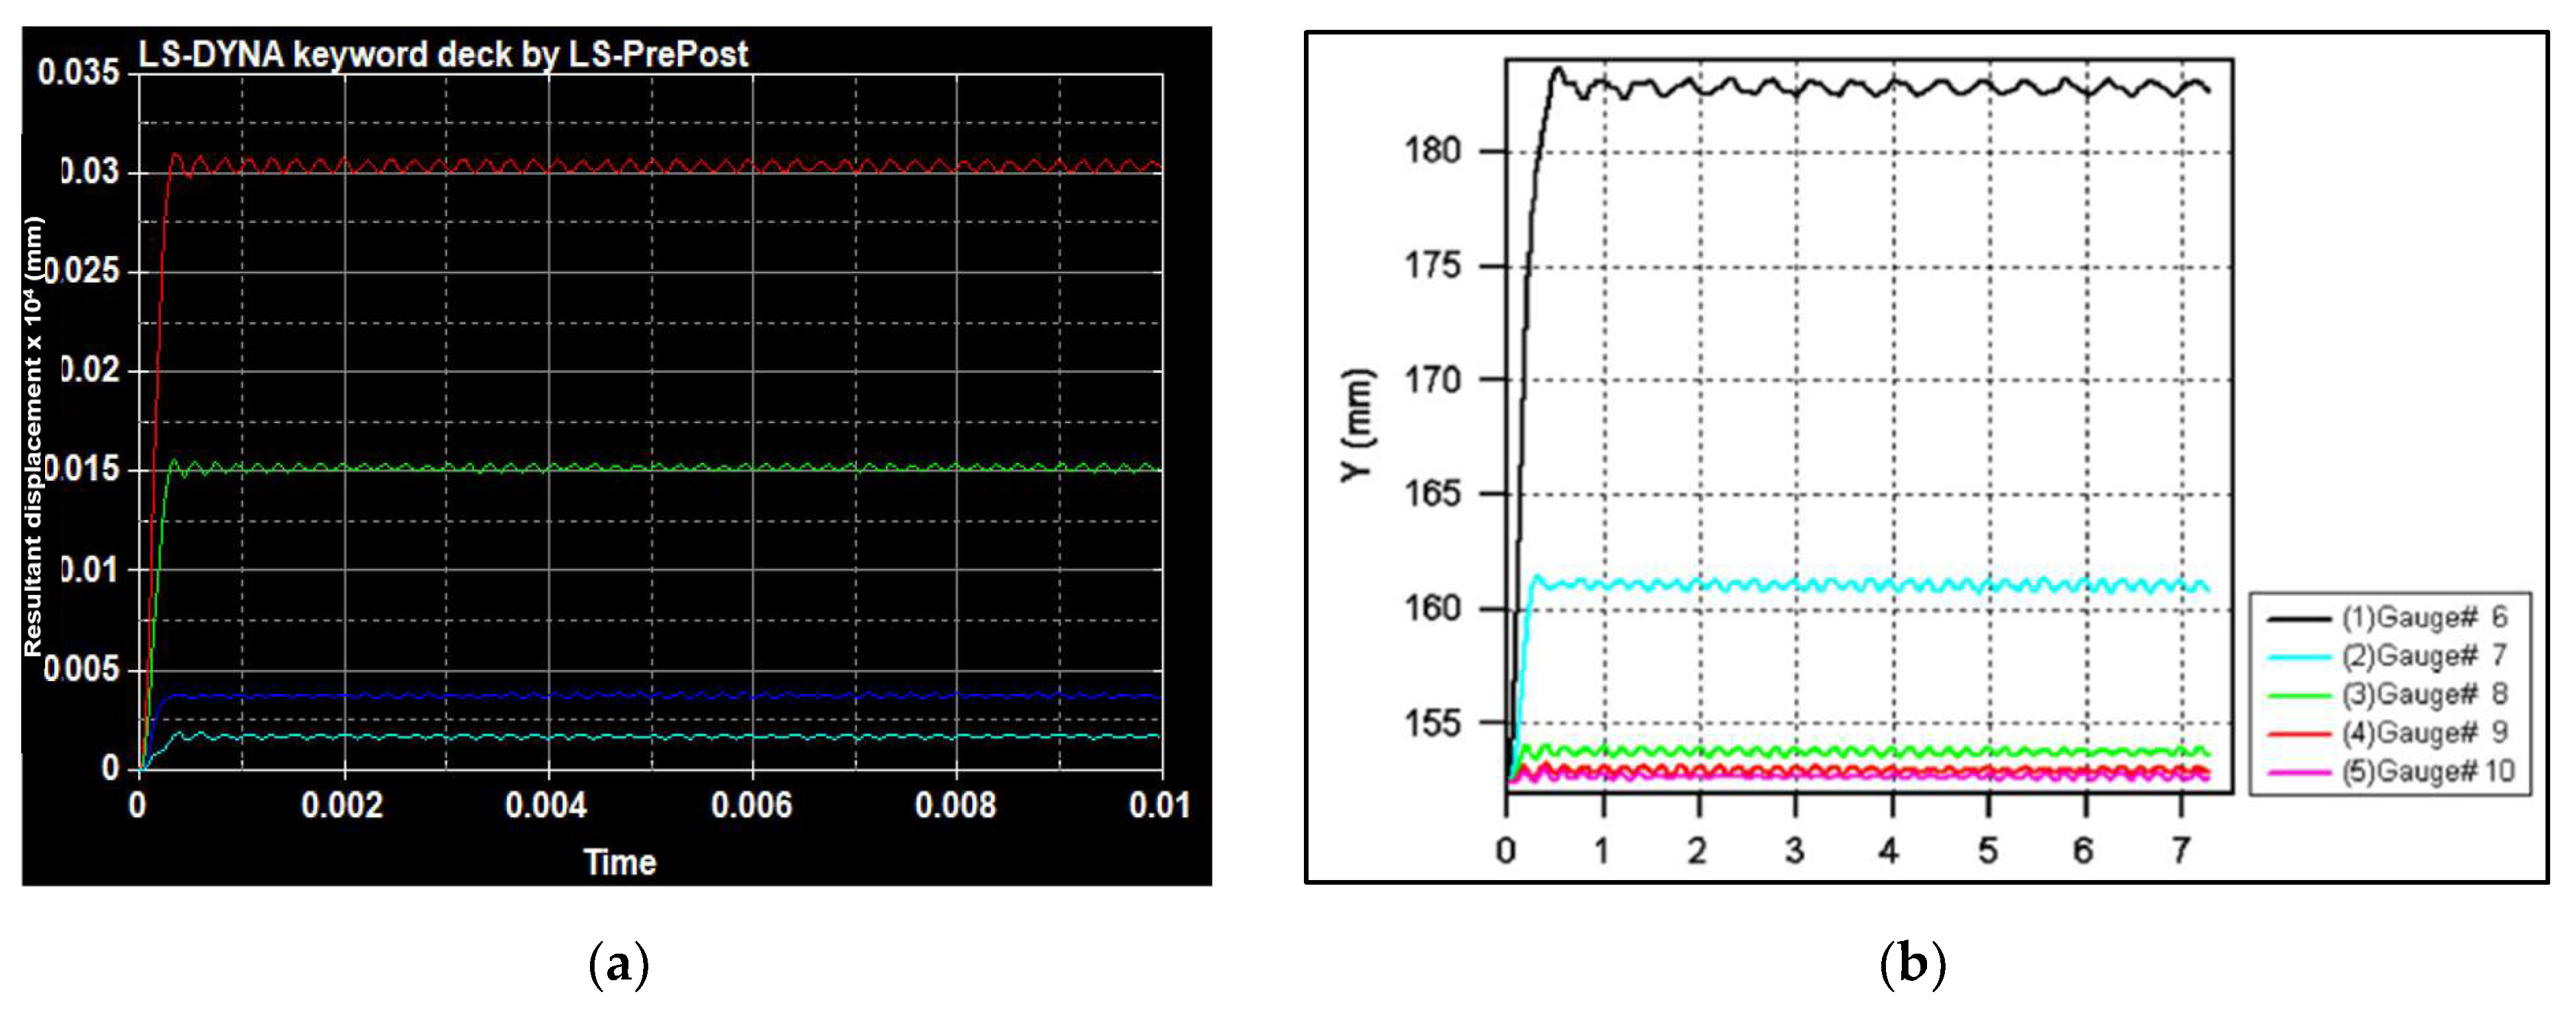
Task: Click the red Gauge# 9 legend line
Action: coord(2299,734)
